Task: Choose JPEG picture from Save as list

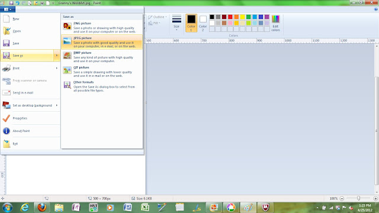Action: coord(102,42)
